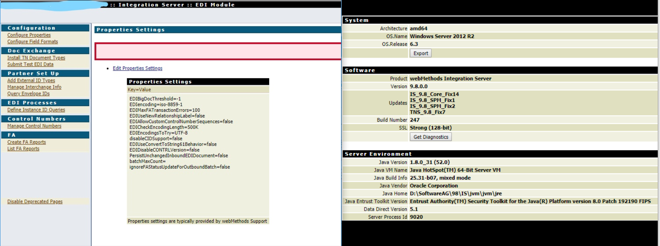Image resolution: width=660 pixels, height=246 pixels.
Task: Click Java Build Info 25.31-b07 value
Action: [x=440, y=178]
